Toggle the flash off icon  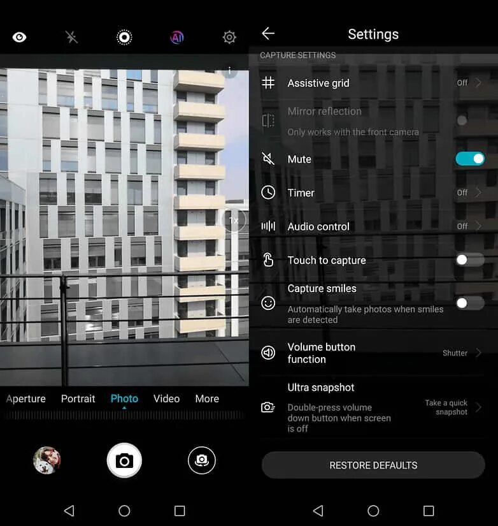click(x=71, y=37)
